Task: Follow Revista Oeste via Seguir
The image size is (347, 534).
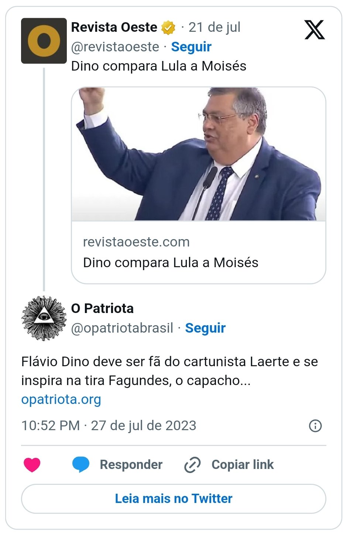Action: 191,47
